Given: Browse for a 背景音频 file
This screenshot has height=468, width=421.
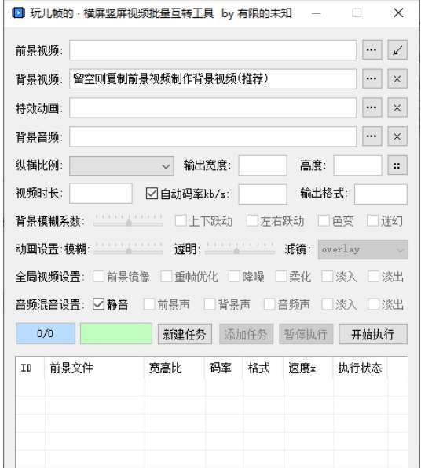Looking at the screenshot, I should (372, 136).
